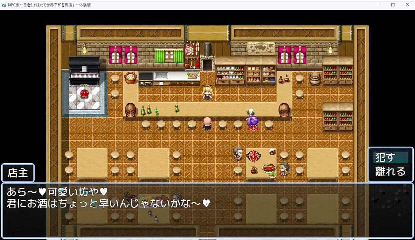Minimize the game window
Screen dimensions: 415x240
coord(378,5)
